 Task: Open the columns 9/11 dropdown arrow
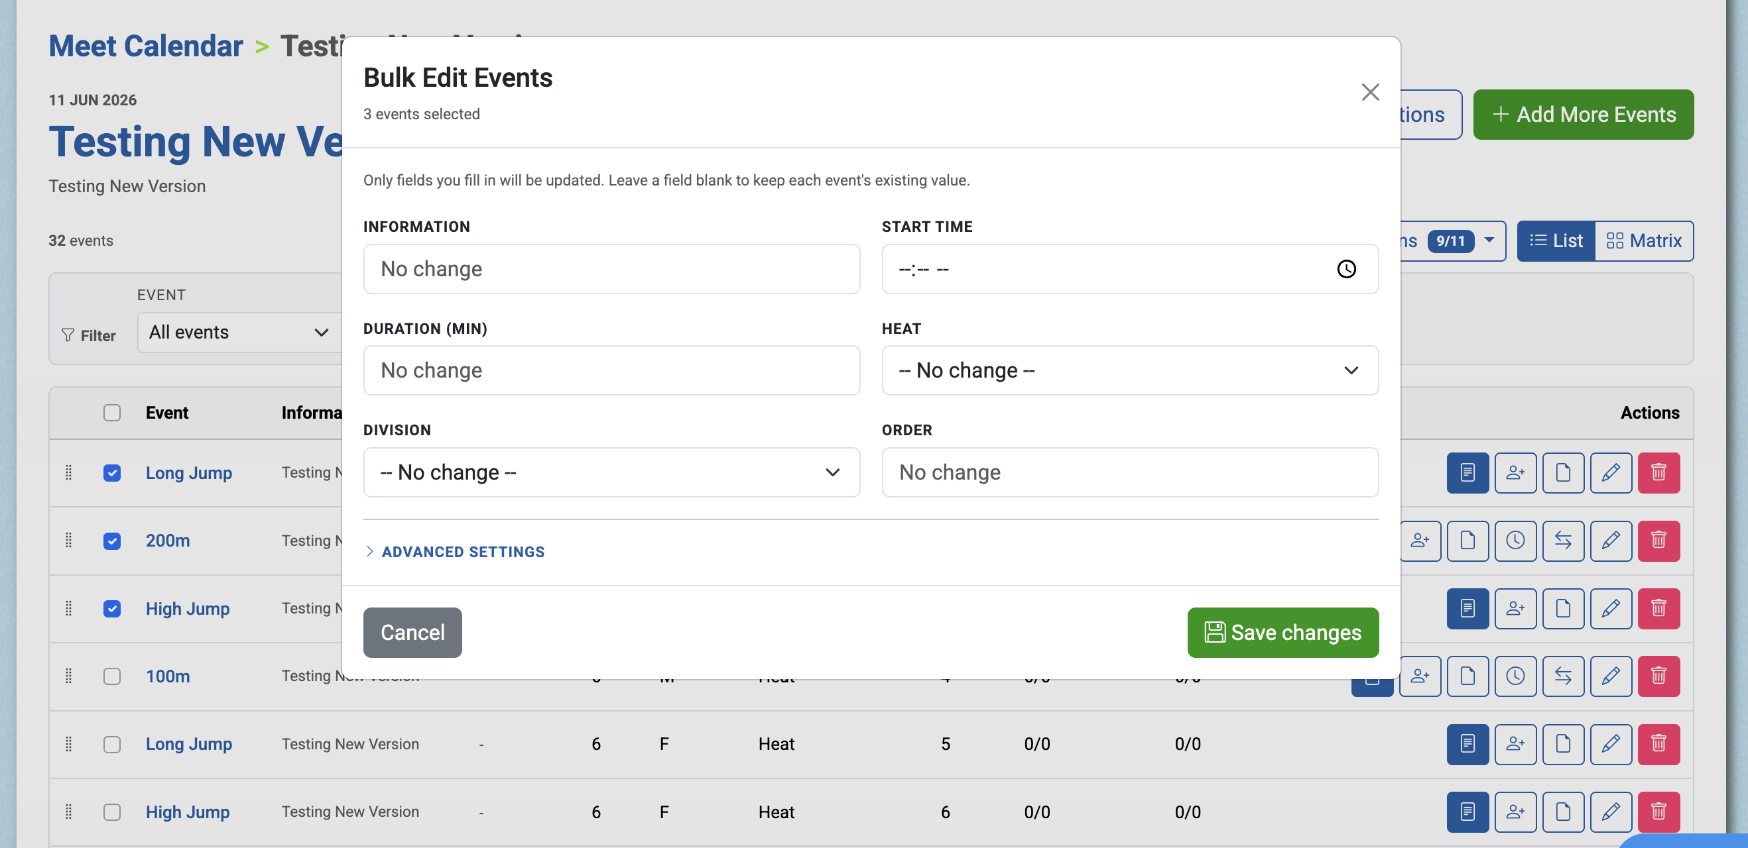tap(1489, 240)
